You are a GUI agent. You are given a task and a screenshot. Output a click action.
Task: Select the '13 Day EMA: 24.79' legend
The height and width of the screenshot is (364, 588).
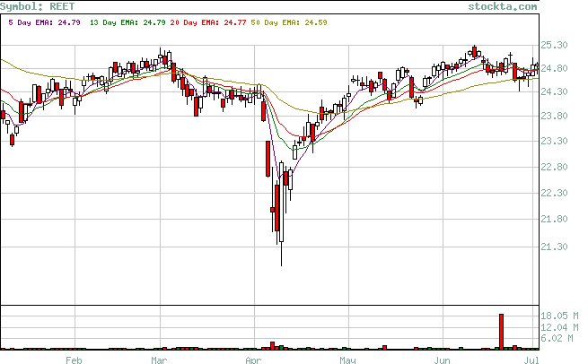tap(127, 22)
